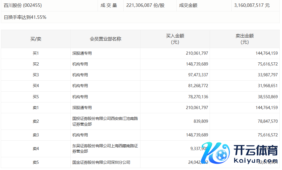Viewport: 282px width, 170px height.
Task: Click the 日换手率达到41.55% notice text
Action: [x=25, y=17]
